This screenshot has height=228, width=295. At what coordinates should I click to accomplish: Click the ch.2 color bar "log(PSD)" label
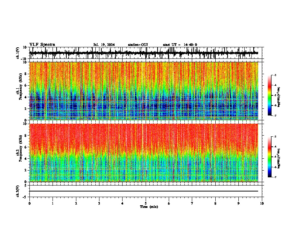coord(279,158)
